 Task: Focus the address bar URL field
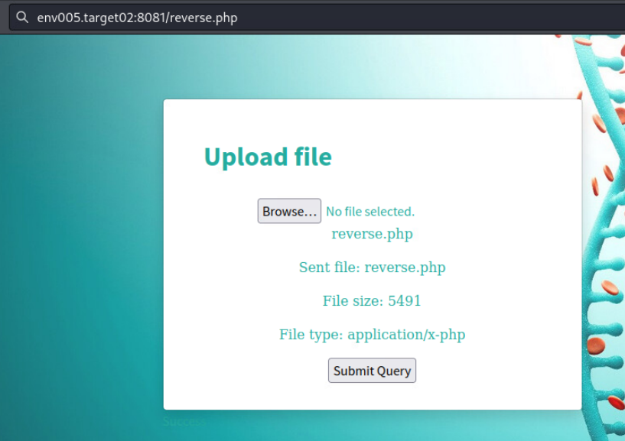344,18
